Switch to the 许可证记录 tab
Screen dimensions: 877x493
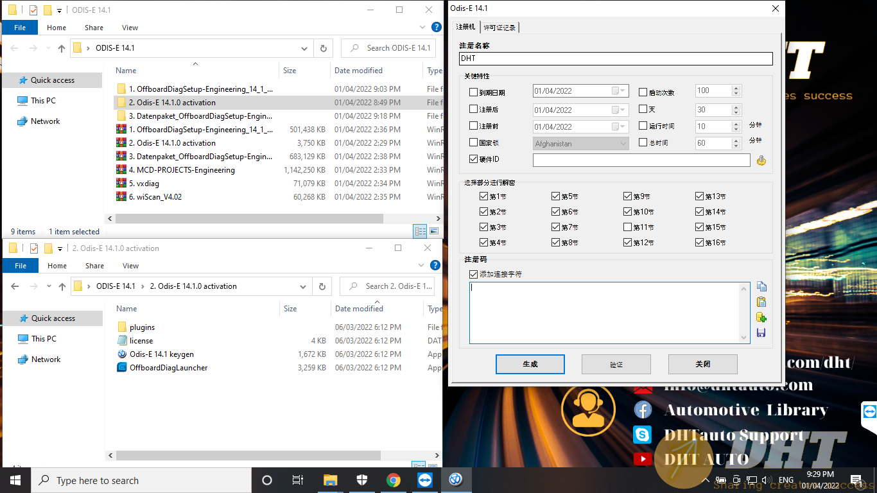499,27
